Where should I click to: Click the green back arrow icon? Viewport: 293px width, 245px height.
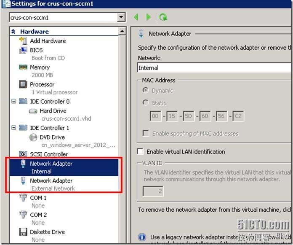[x=136, y=17]
